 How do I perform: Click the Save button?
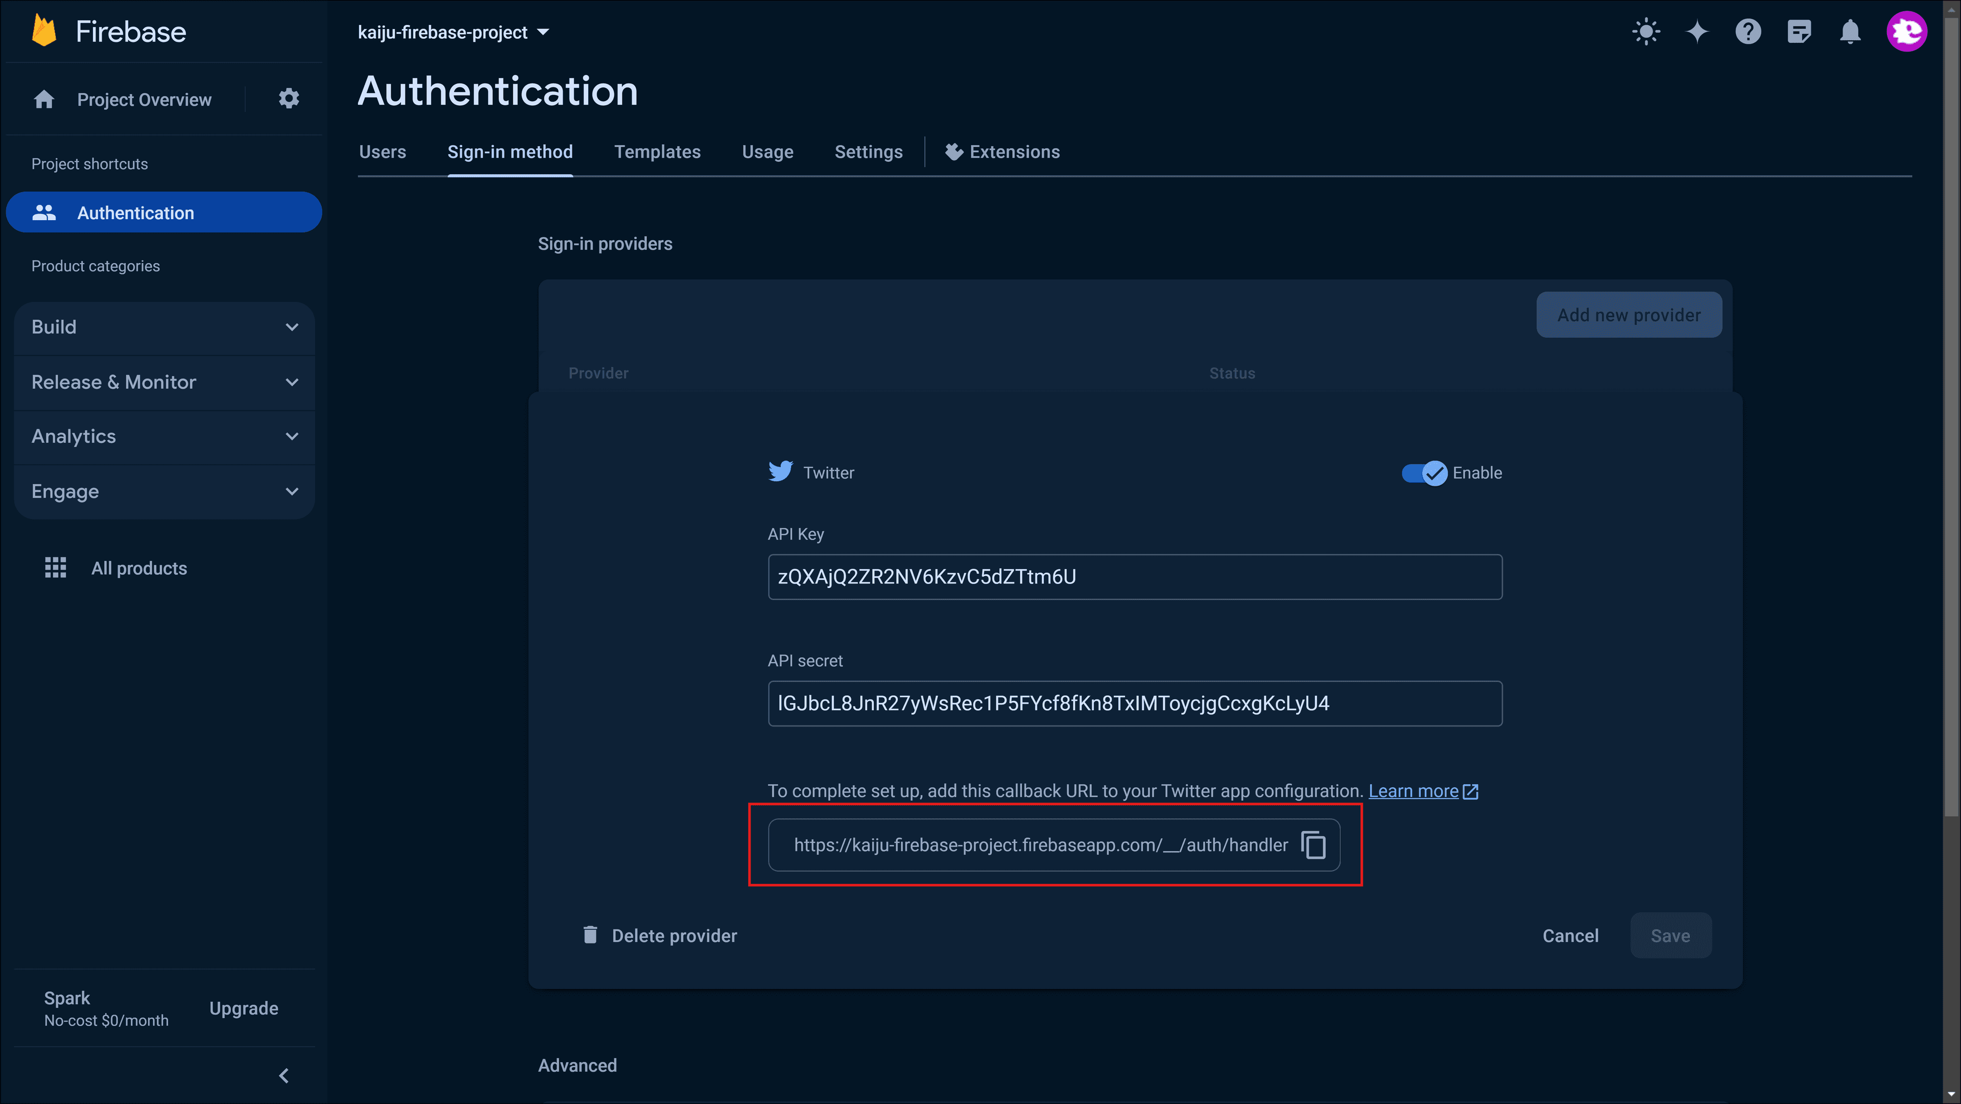click(1670, 935)
